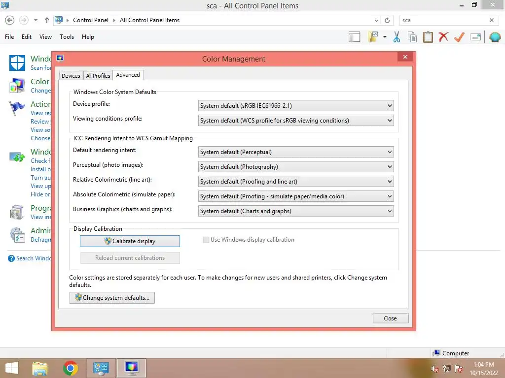Close the Color Management dialog with X
The height and width of the screenshot is (378, 505).
pos(405,57)
